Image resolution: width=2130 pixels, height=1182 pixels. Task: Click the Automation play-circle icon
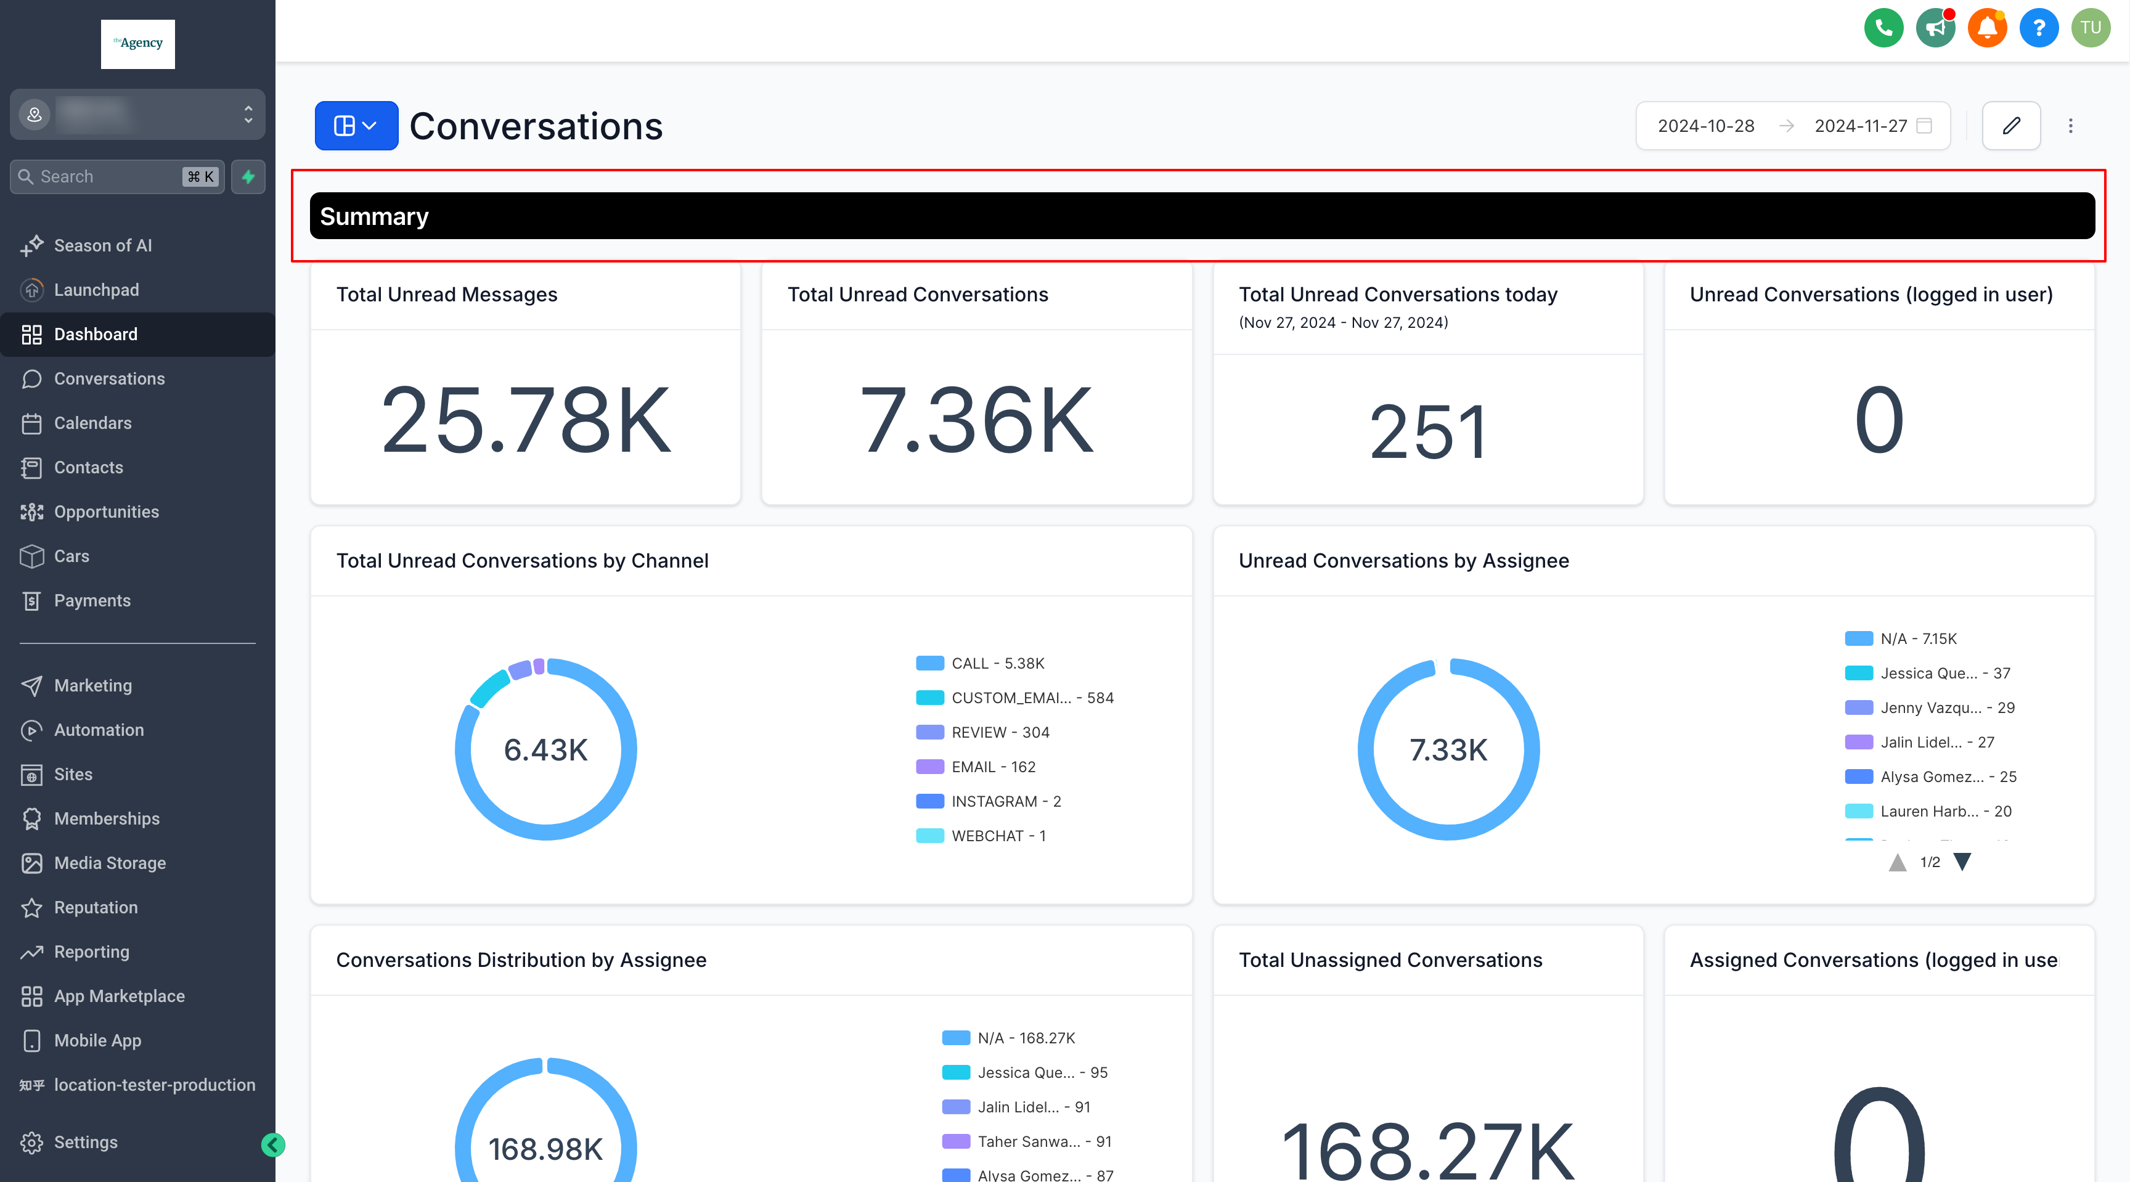point(31,730)
